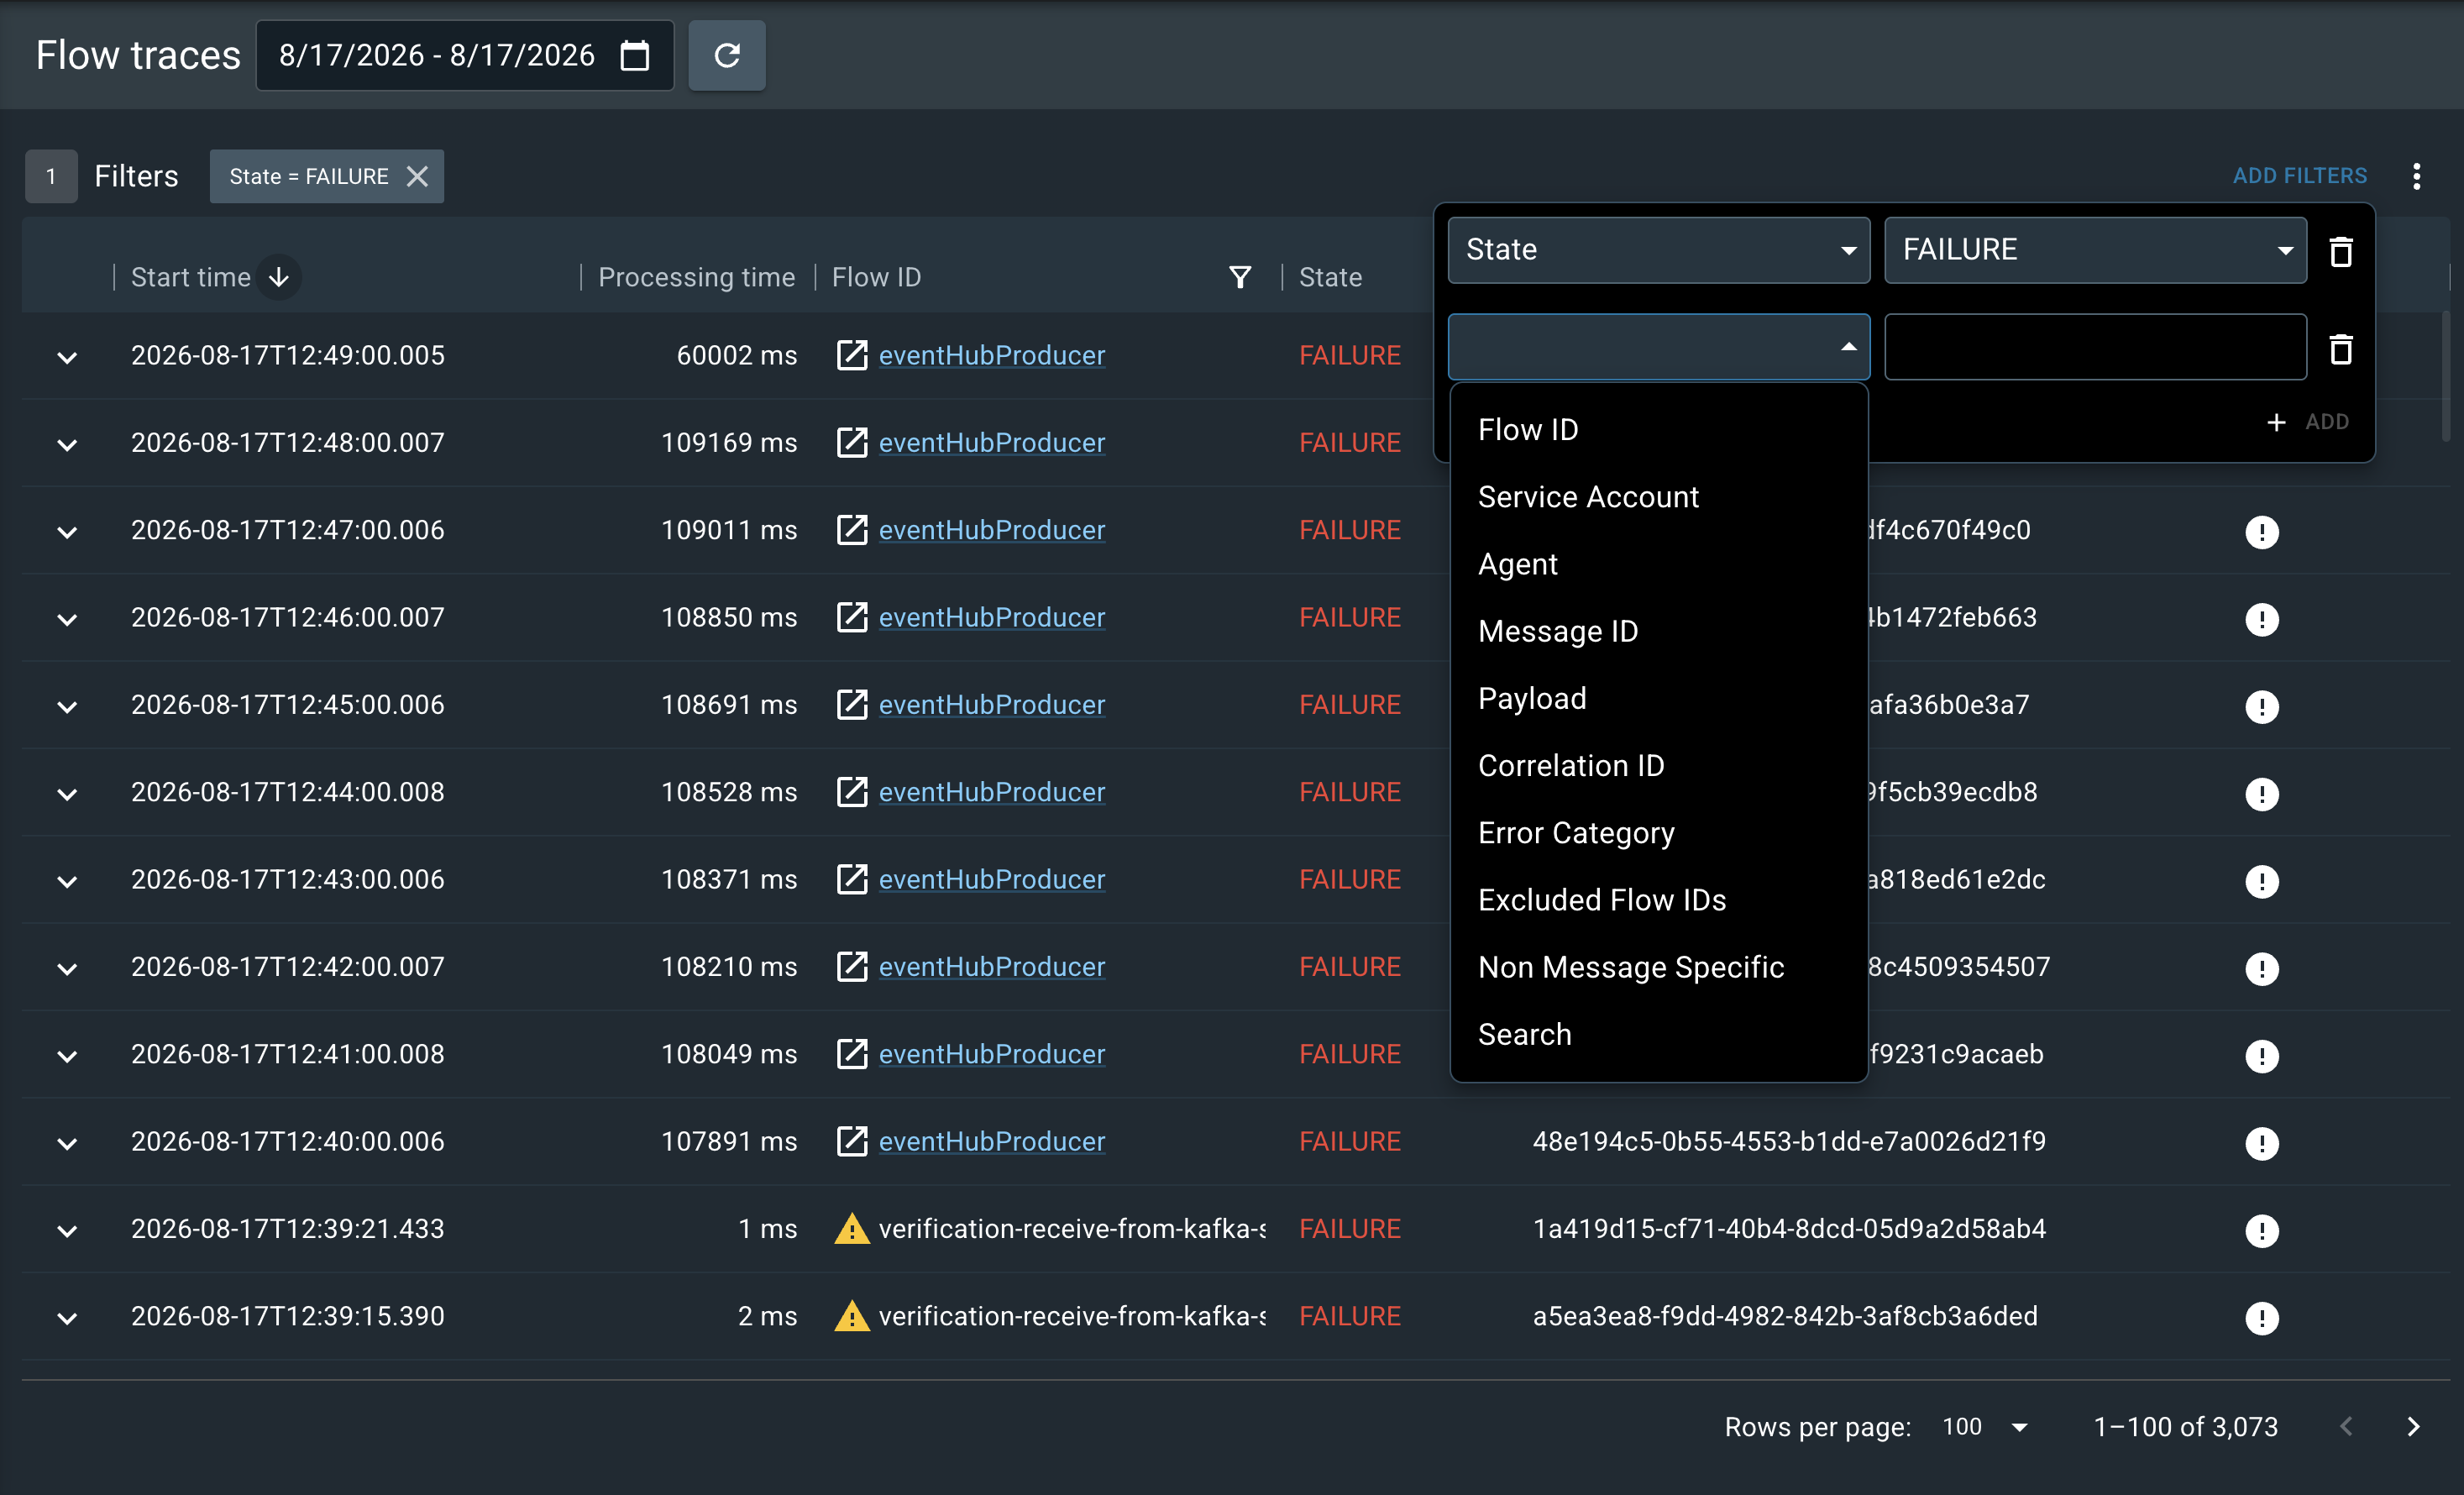This screenshot has height=1495, width=2464.
Task: Click ADD FILTERS button
Action: pyautogui.click(x=2300, y=176)
